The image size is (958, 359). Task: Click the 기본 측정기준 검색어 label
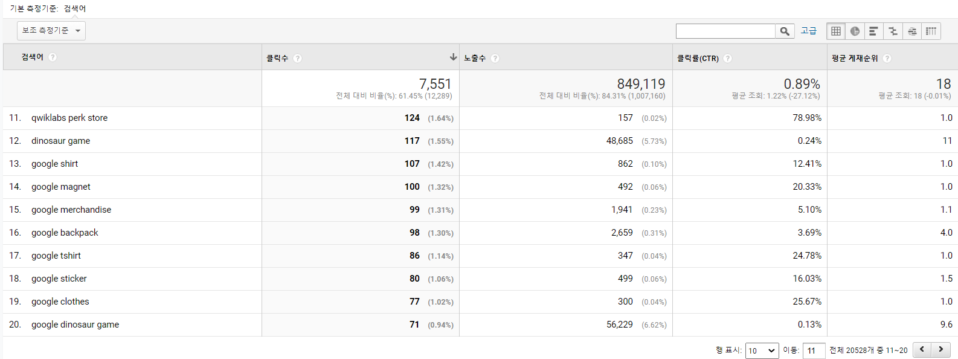pos(48,8)
